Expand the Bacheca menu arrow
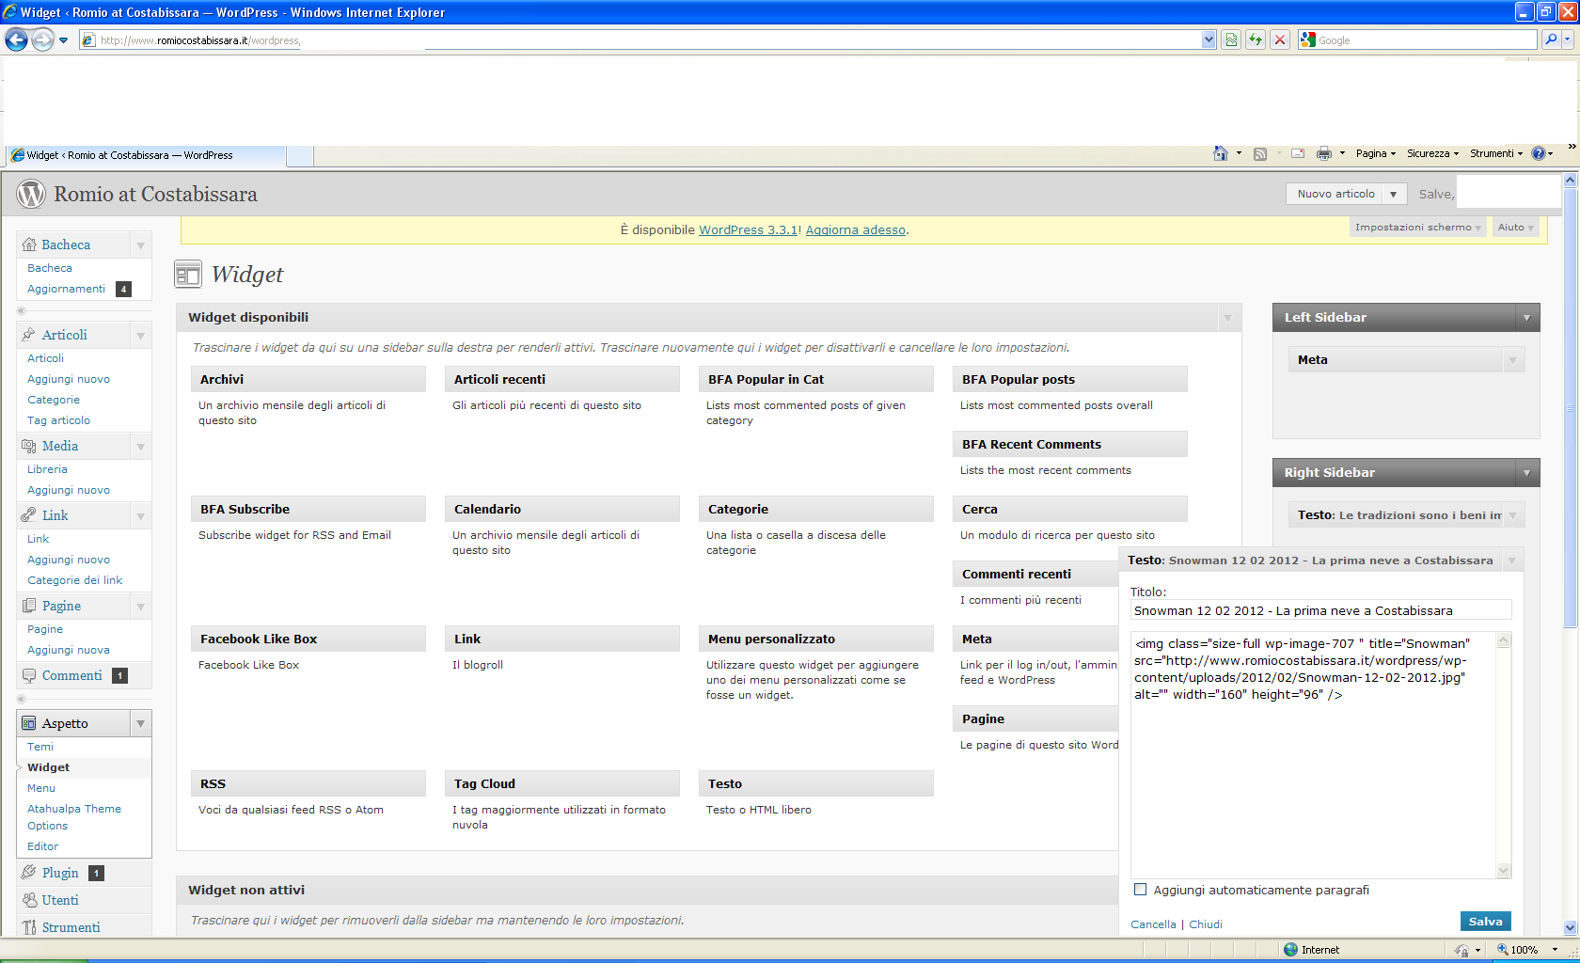Screen dimensions: 1580x963 140,245
